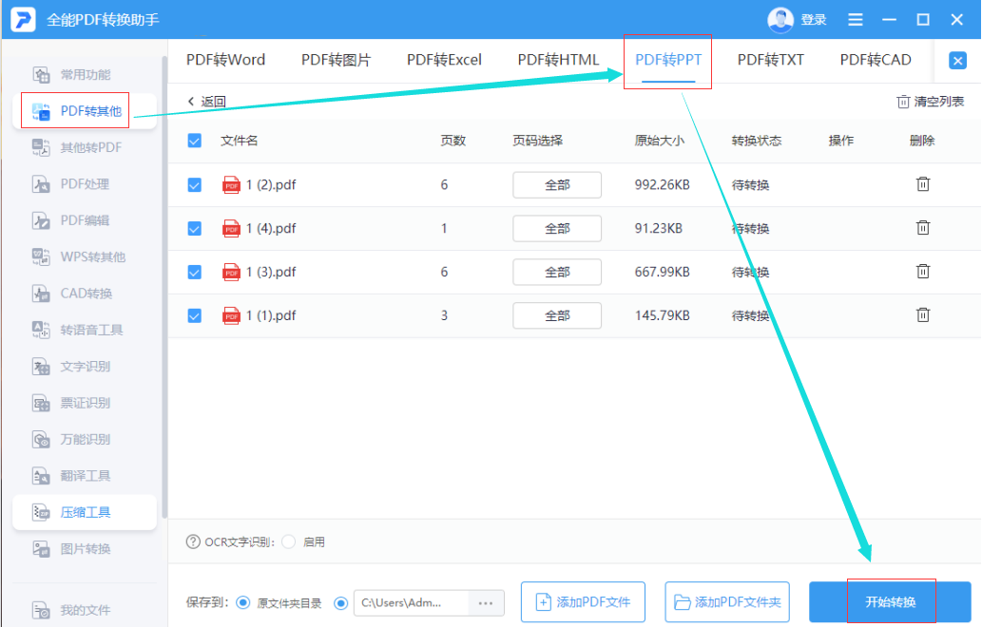
Task: Delete the file 1 (4).pdf
Action: point(923,228)
